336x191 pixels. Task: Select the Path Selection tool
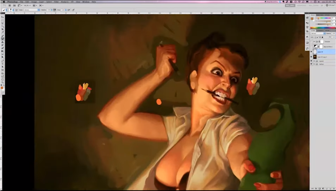tap(3, 67)
